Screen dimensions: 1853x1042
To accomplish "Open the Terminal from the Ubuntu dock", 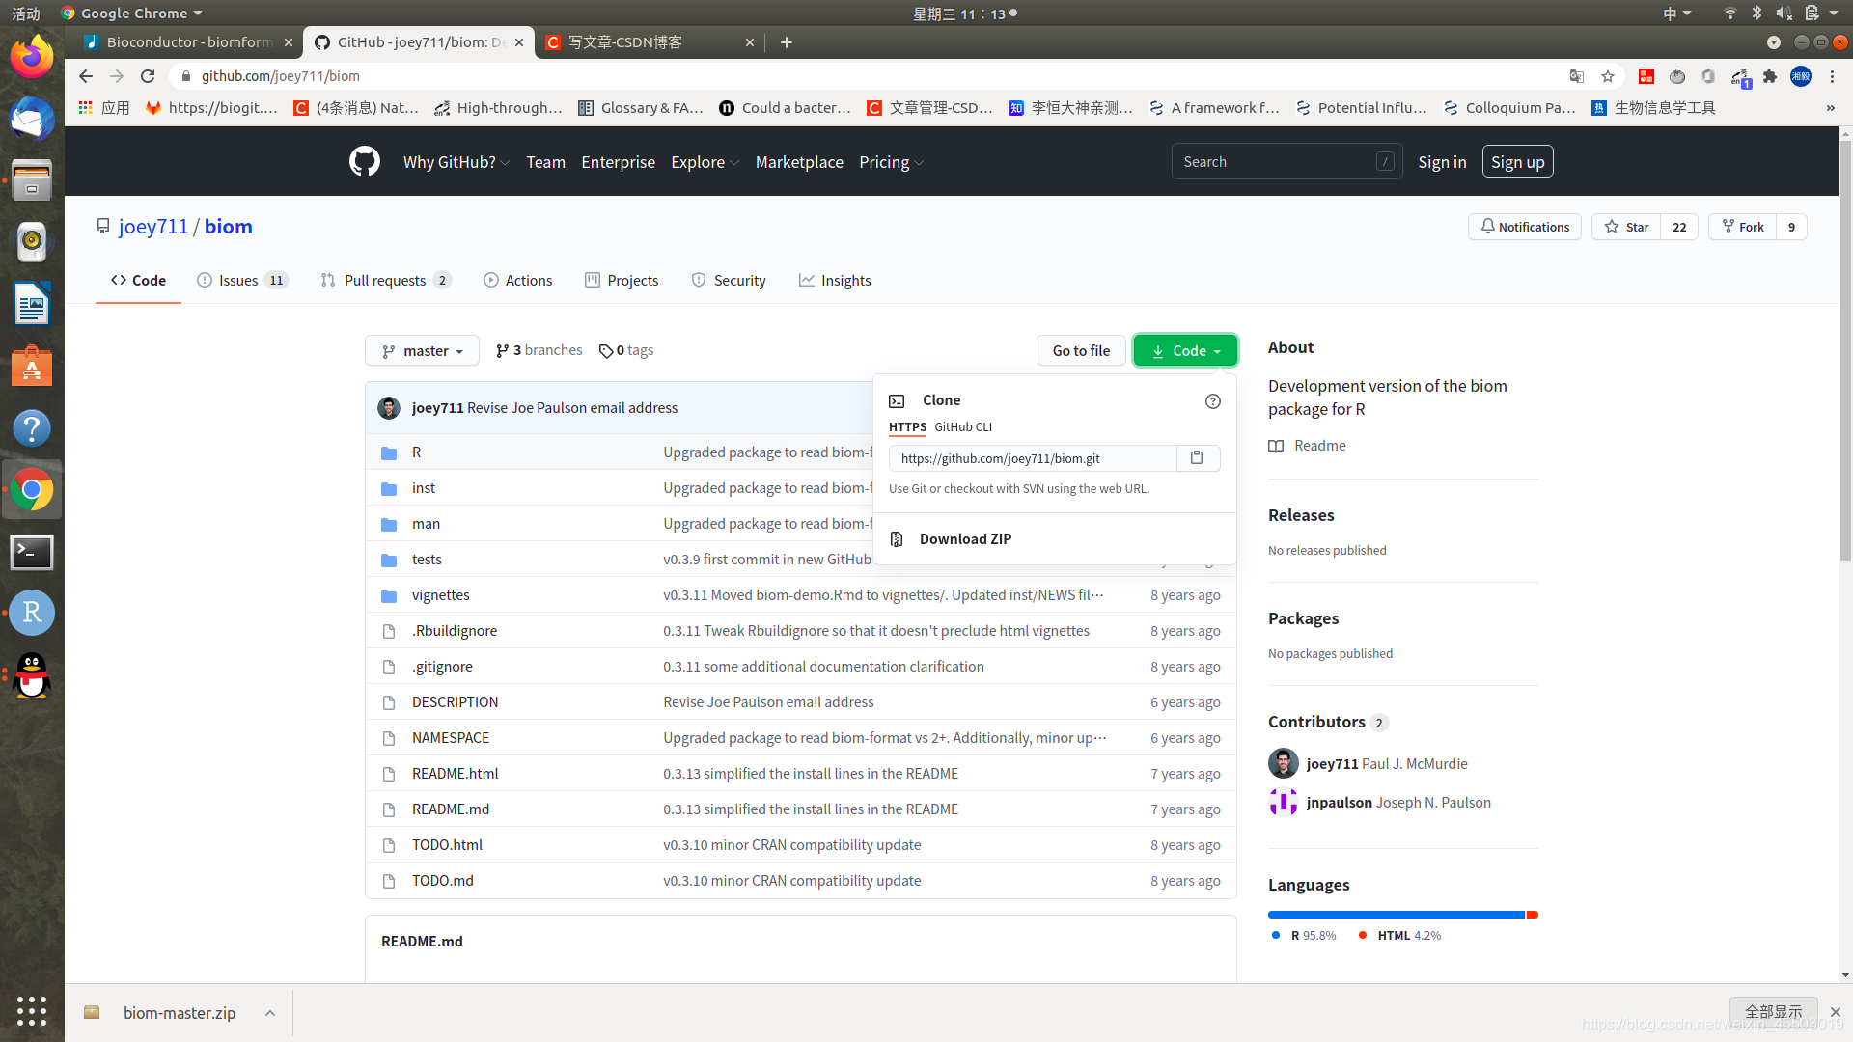I will pos(32,552).
